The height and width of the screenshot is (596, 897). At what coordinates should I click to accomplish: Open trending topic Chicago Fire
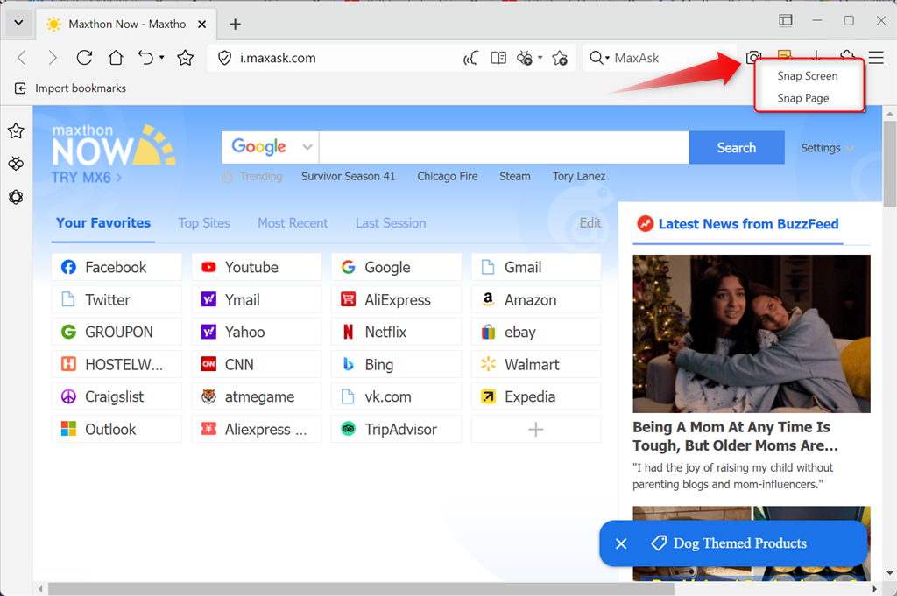[x=448, y=177]
